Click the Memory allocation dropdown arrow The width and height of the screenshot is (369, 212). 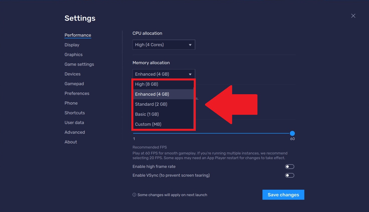tap(190, 74)
